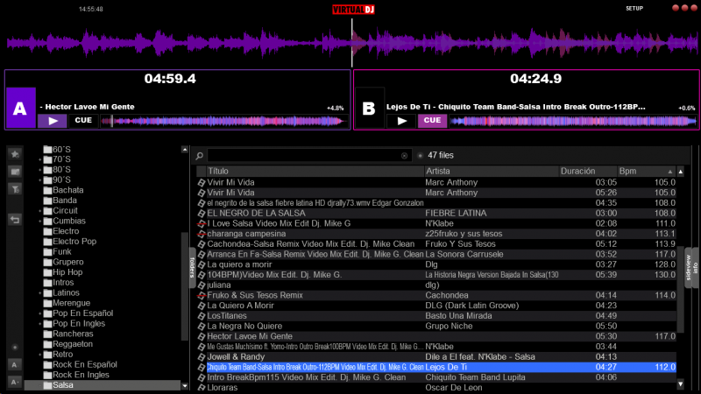Click the smaller font A icon
Viewport: 701px width, 394px height.
[x=15, y=381]
